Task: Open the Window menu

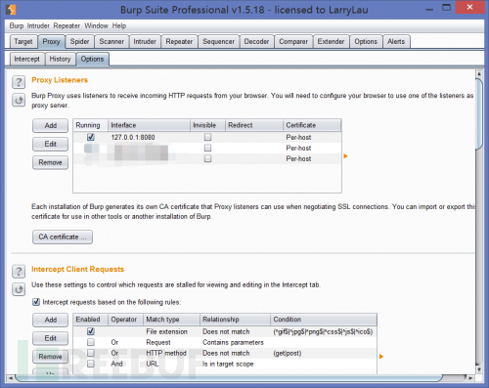Action: tap(96, 25)
